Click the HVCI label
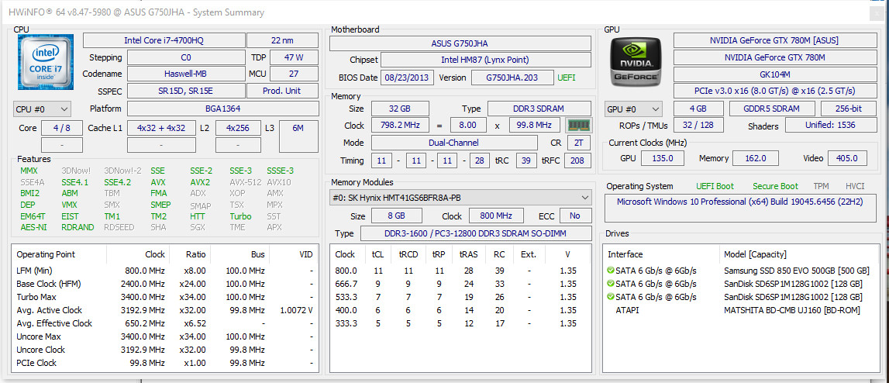 tap(855, 186)
